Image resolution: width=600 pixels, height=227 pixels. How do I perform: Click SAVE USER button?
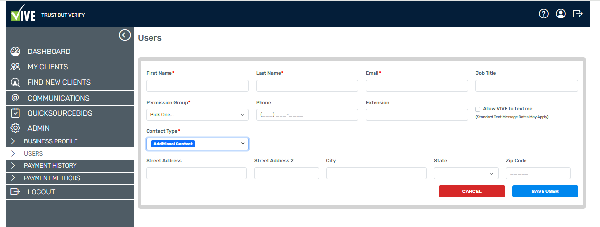(545, 192)
